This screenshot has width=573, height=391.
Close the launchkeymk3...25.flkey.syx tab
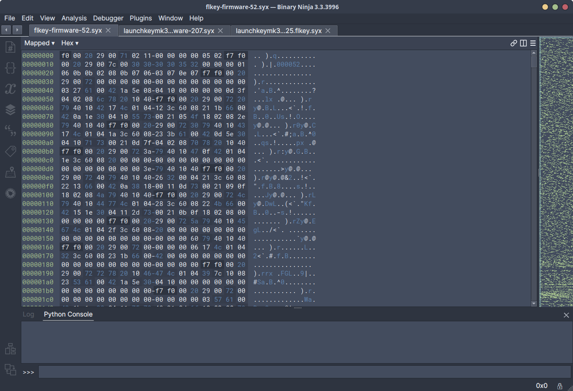328,30
